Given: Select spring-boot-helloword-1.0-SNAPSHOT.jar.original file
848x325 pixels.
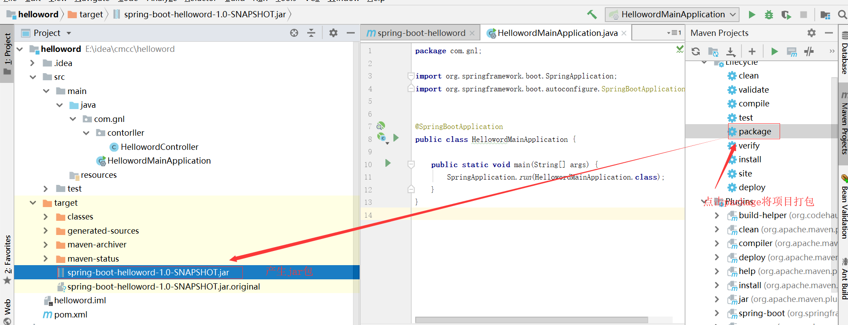Looking at the screenshot, I should 163,286.
